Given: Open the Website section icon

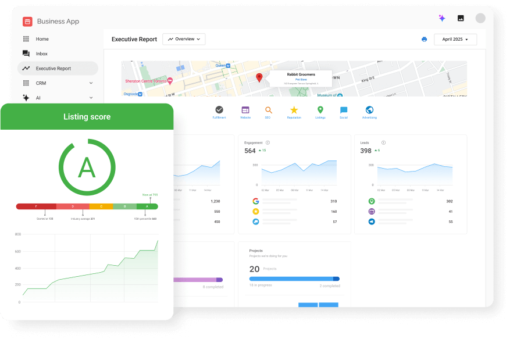Looking at the screenshot, I should pyautogui.click(x=245, y=110).
